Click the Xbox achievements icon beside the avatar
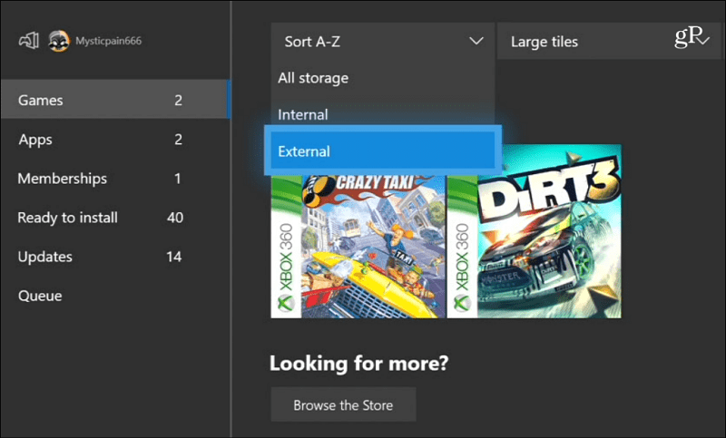 point(29,41)
